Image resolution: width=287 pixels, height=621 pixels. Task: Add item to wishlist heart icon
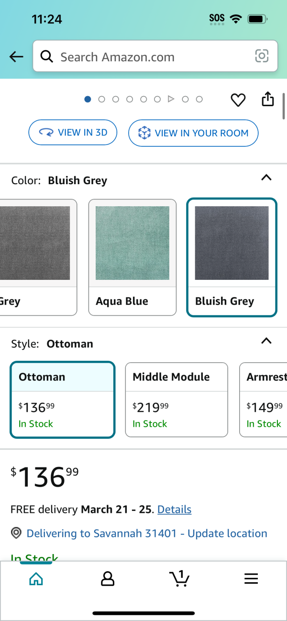[238, 100]
